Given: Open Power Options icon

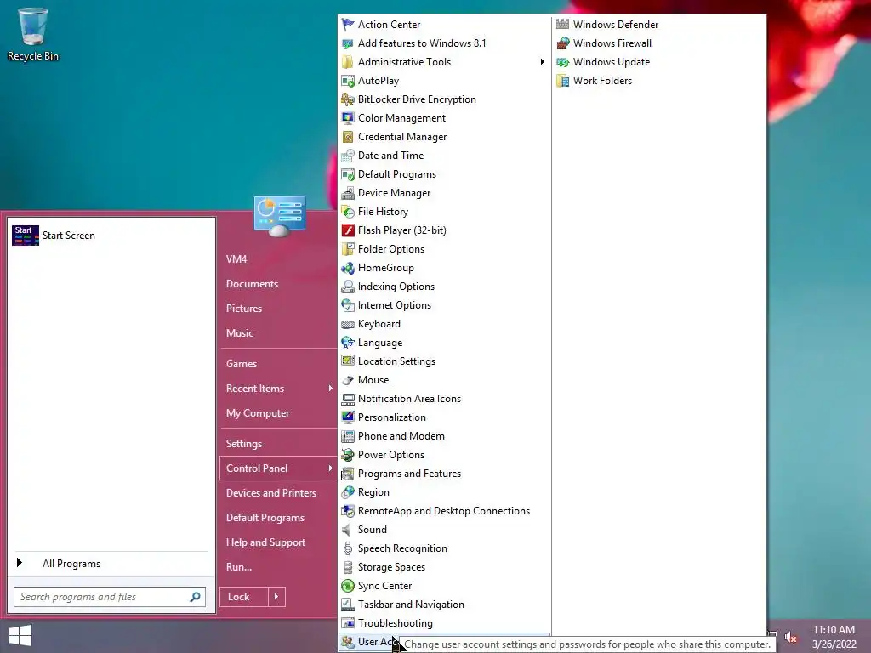Looking at the screenshot, I should click(x=348, y=455).
